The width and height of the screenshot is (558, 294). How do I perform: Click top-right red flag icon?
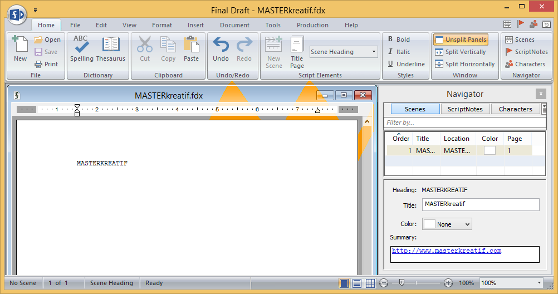pyautogui.click(x=520, y=24)
